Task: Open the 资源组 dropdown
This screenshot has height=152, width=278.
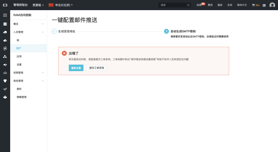Action: pyautogui.click(x=38, y=5)
